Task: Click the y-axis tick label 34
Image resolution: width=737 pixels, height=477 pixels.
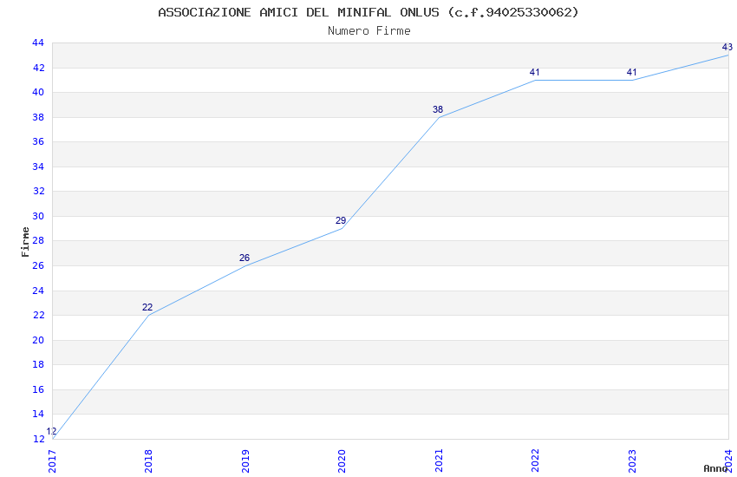Action: tap(38, 167)
